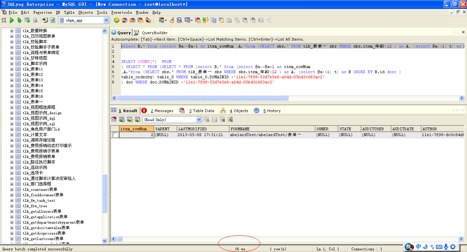This screenshot has height=252, width=467.
Task: Open the obpm_app database dropdown
Action: (106, 20)
